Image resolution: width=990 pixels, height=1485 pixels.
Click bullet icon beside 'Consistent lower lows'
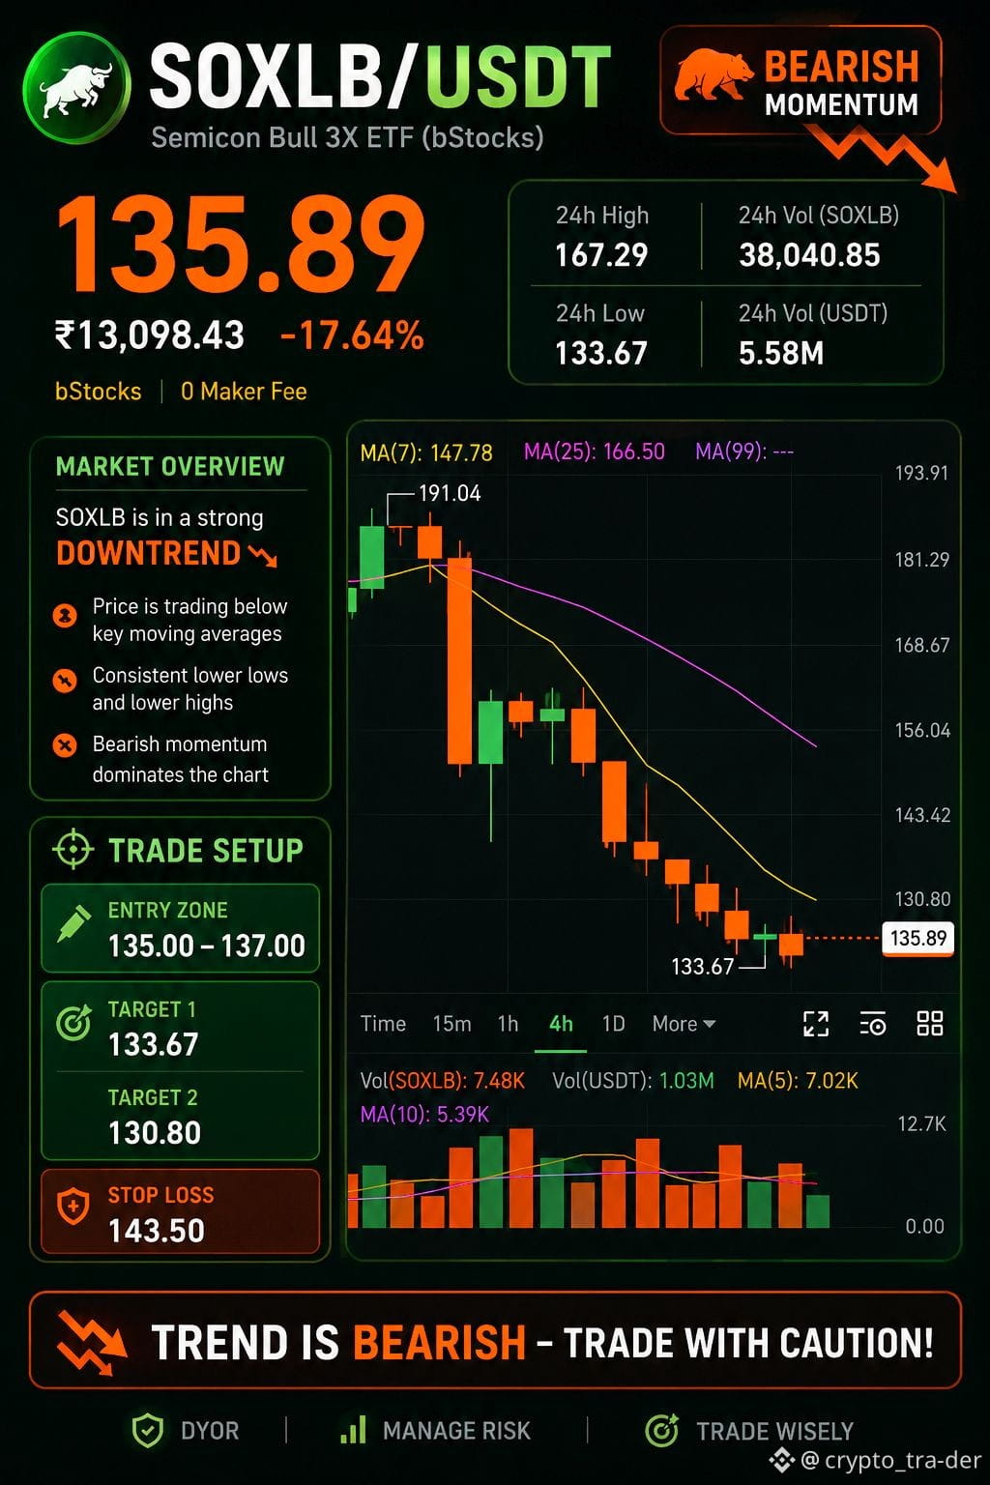(65, 681)
